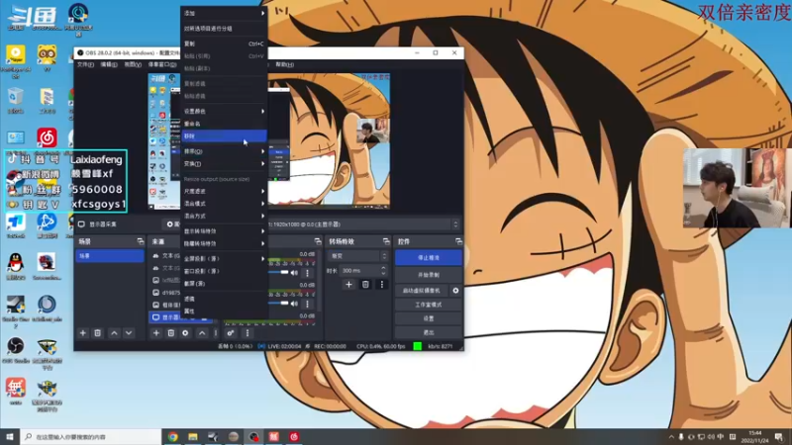Expand the 显示转场特效 submenu
The width and height of the screenshot is (792, 445).
225,231
